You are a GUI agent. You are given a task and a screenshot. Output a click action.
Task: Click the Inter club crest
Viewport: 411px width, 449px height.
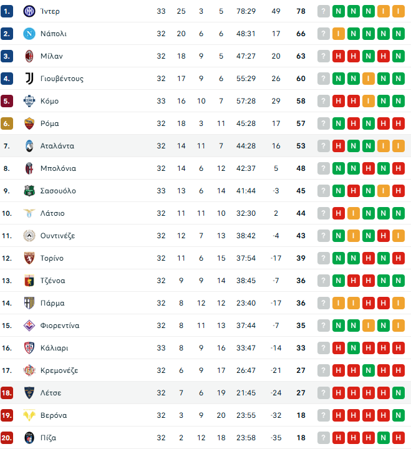[29, 11]
